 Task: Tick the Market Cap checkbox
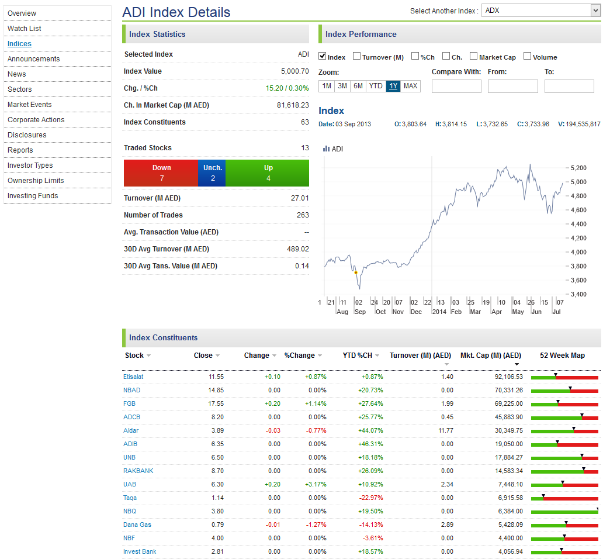[x=473, y=57]
